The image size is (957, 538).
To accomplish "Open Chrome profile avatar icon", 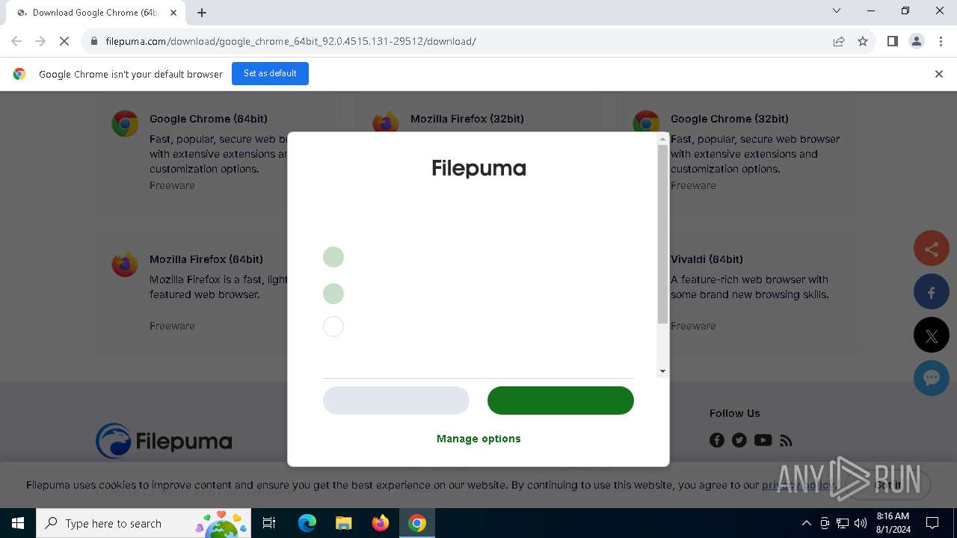I will click(916, 41).
